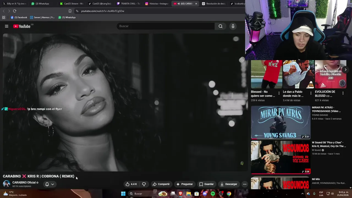Save video with Guardar button
Image resolution: width=352 pixels, height=198 pixels.
[207, 184]
